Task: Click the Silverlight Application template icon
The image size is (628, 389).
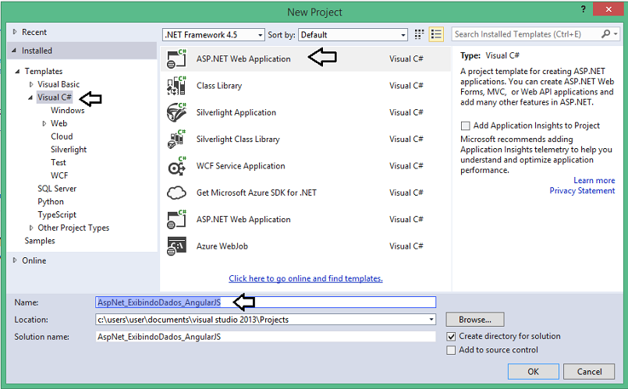Action: (176, 112)
